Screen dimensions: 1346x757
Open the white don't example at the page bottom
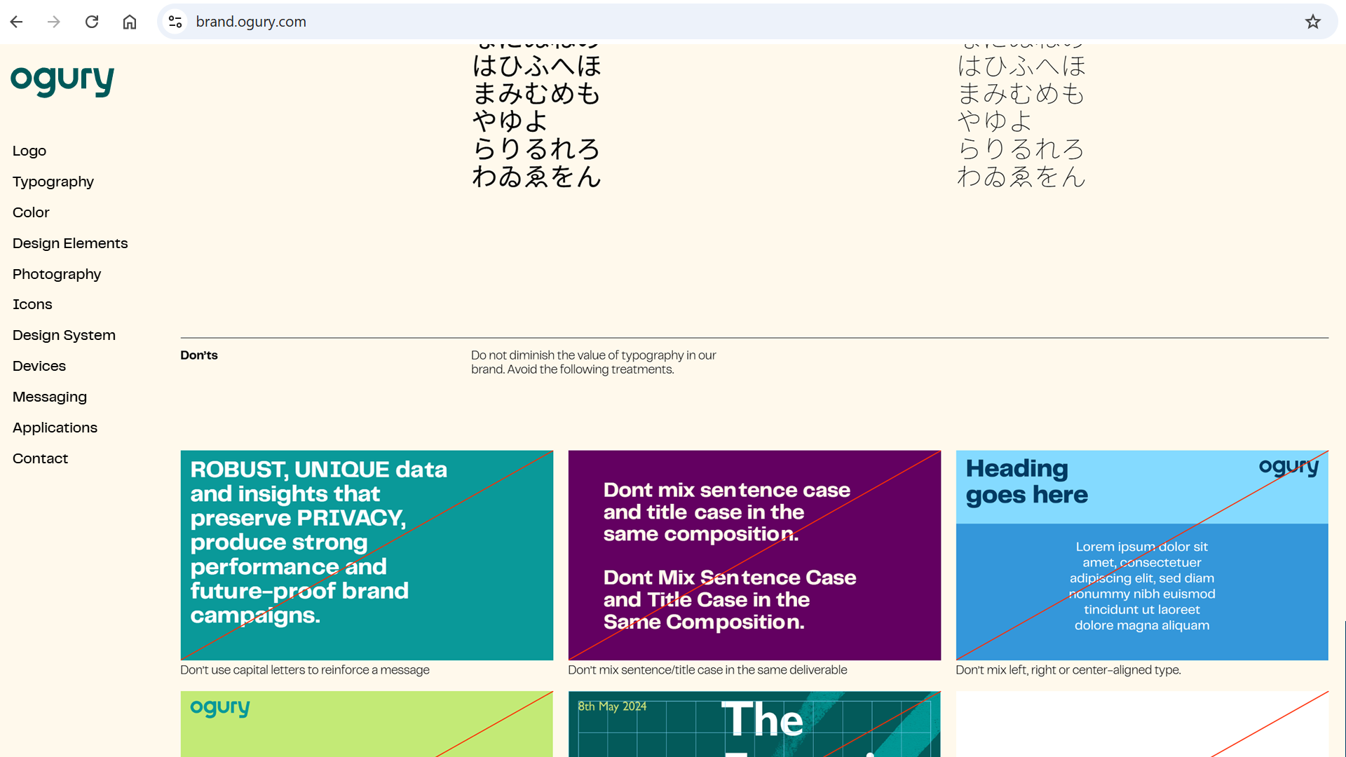(x=1142, y=724)
